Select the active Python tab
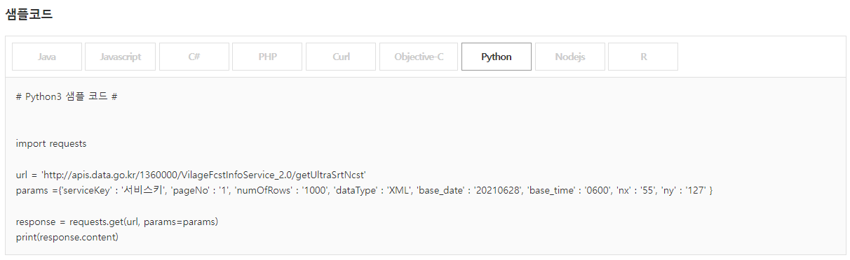 497,57
